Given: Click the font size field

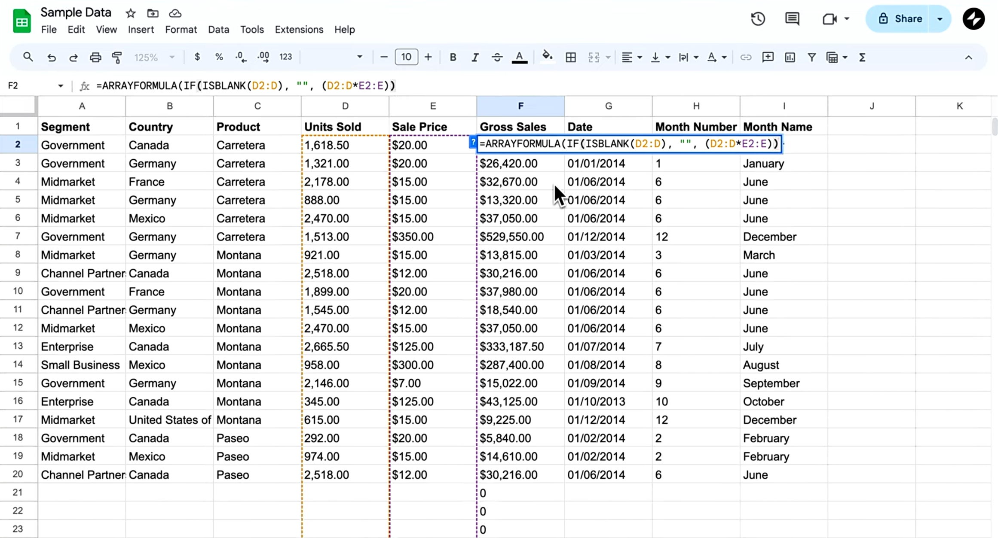Looking at the screenshot, I should click(406, 57).
